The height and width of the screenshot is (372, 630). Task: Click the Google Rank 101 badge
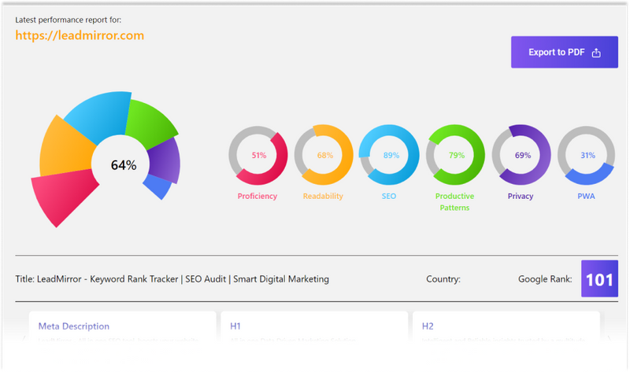[x=599, y=279]
